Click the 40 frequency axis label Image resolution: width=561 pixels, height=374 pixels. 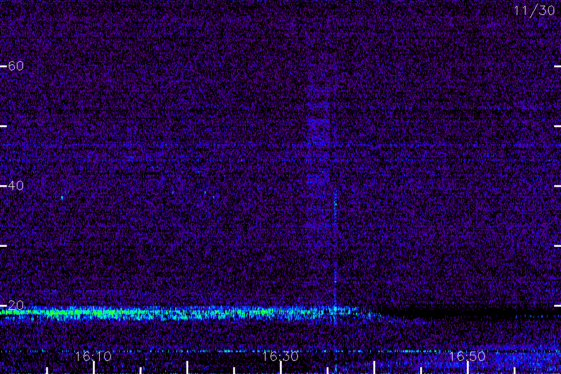coord(16,185)
